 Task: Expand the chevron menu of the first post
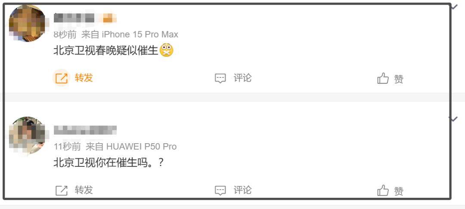[x=454, y=6]
